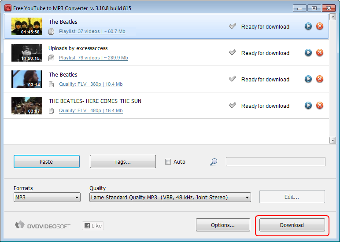Click the DVDVideoSoft logo
340x242 pixels.
(x=43, y=225)
